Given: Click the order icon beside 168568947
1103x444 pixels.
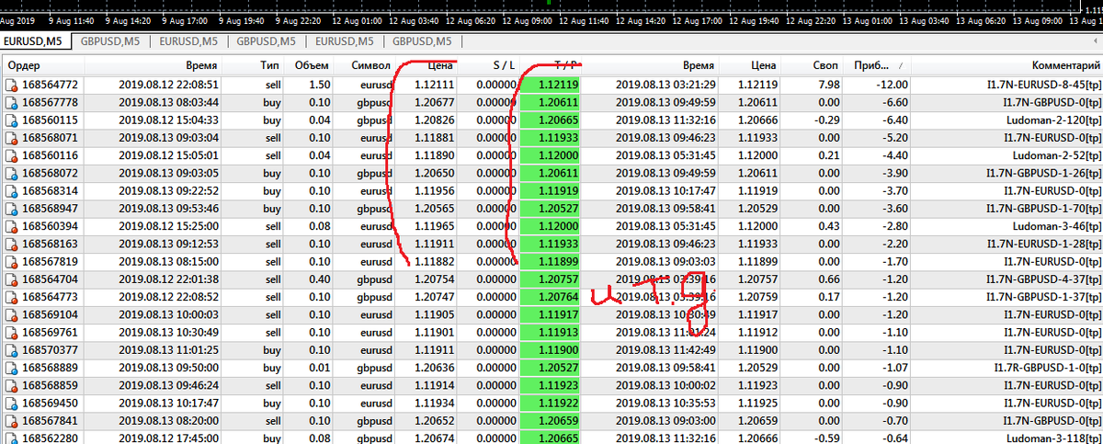Looking at the screenshot, I should [x=11, y=209].
